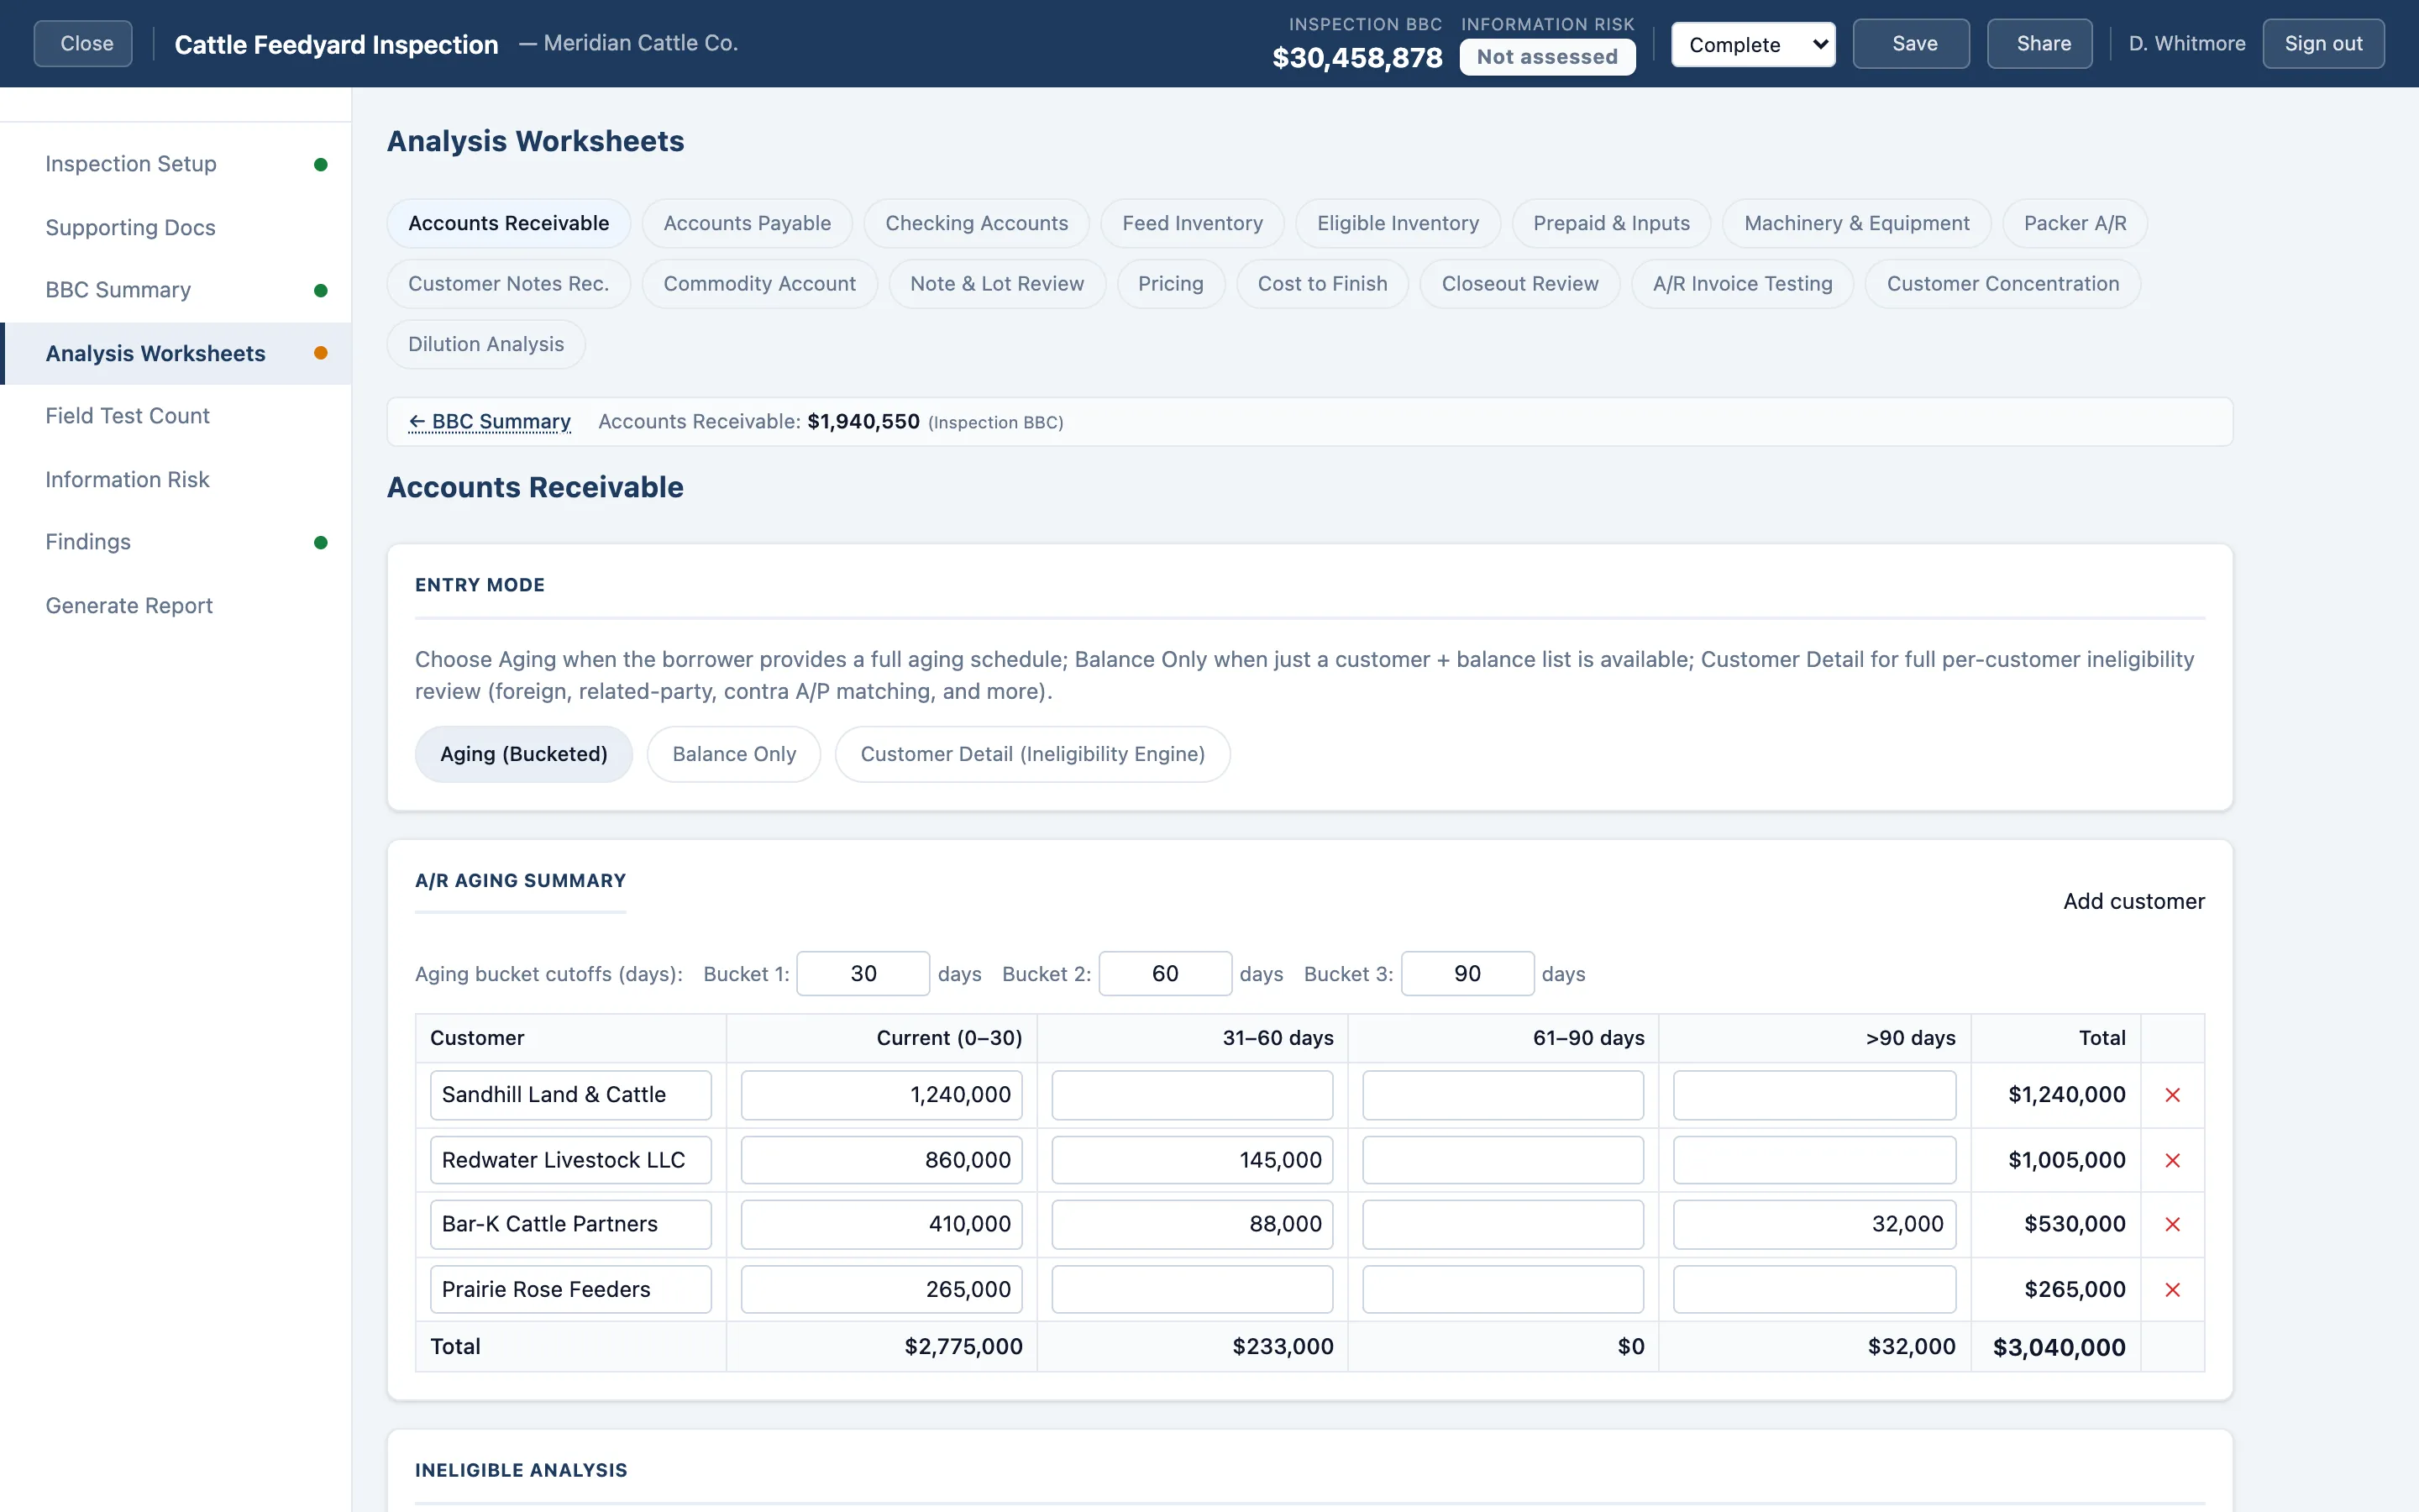Click Bar-K >90 days 32,000 field
This screenshot has height=1512, width=2419.
tap(1814, 1224)
